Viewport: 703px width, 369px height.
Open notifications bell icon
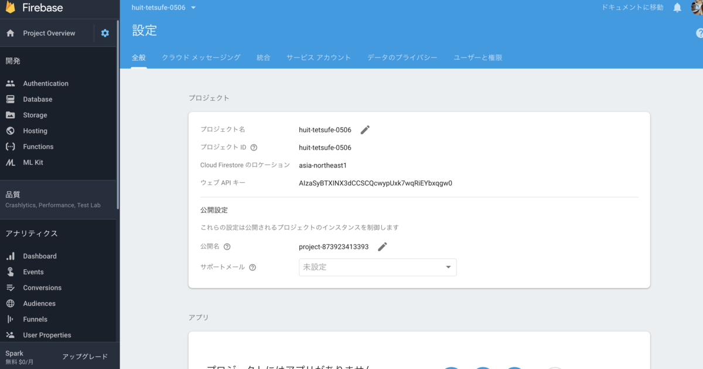pos(677,8)
